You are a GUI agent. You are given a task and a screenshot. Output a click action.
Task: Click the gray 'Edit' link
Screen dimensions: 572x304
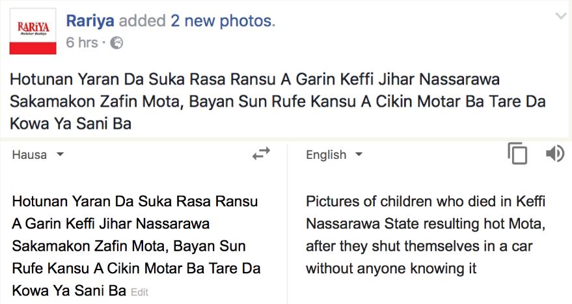pyautogui.click(x=139, y=292)
